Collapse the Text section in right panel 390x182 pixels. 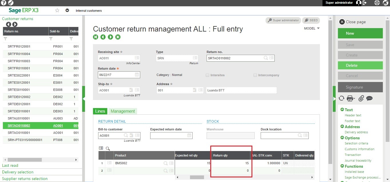(x=342, y=110)
